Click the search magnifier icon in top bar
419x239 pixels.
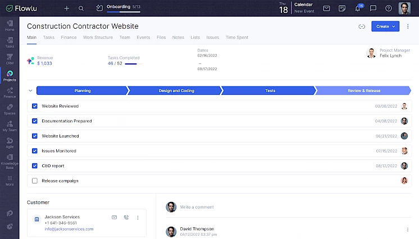[81, 8]
